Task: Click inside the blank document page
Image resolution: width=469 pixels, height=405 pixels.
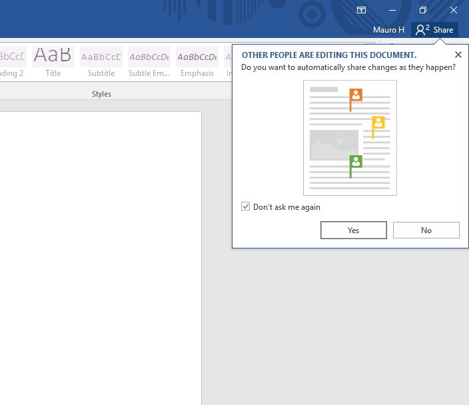Action: (x=101, y=258)
